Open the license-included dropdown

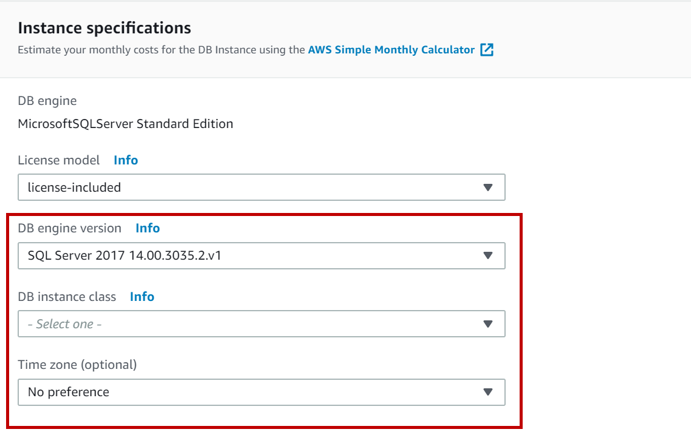point(255,187)
